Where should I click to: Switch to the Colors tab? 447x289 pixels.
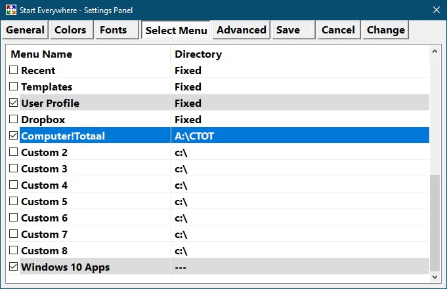pos(70,30)
